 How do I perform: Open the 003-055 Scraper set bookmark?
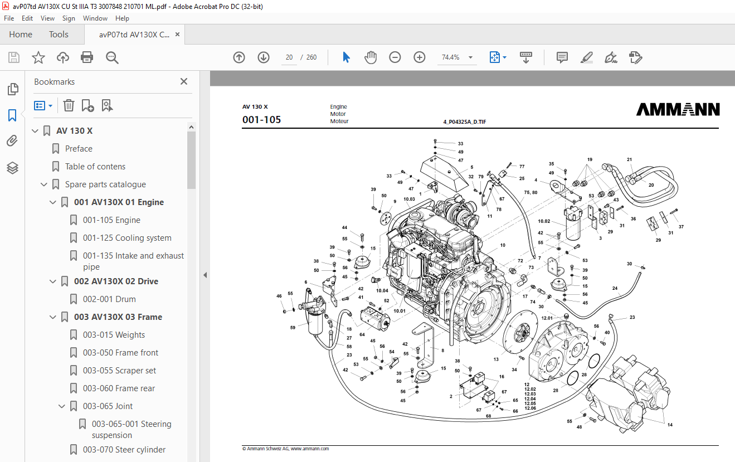point(119,371)
